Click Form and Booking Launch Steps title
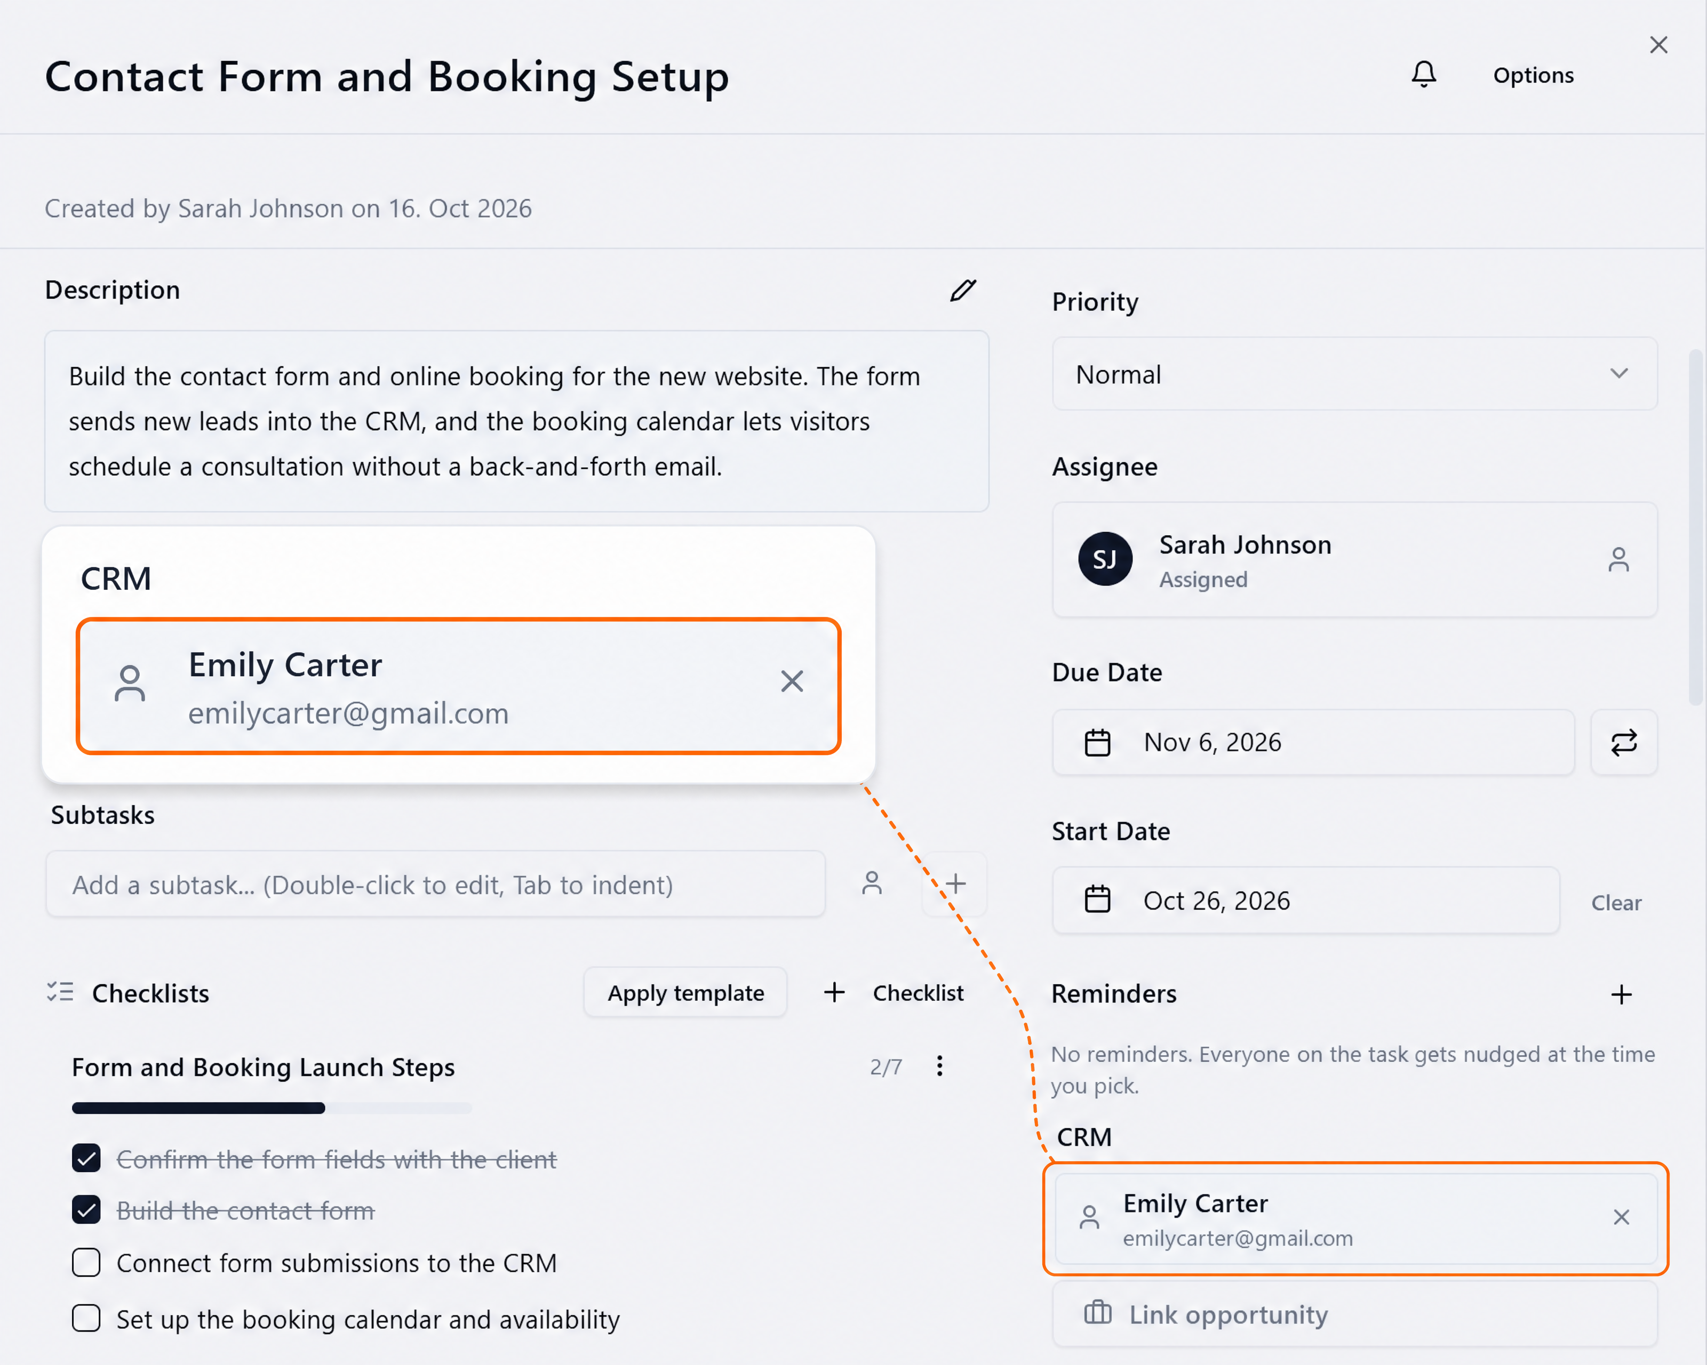Viewport: 1707px width, 1365px height. point(263,1067)
